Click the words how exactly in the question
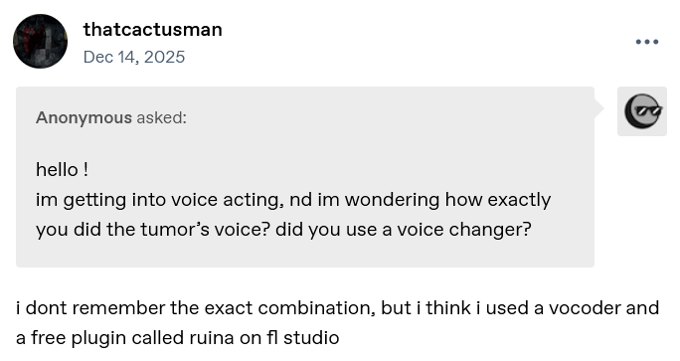680x361 pixels. [498, 200]
